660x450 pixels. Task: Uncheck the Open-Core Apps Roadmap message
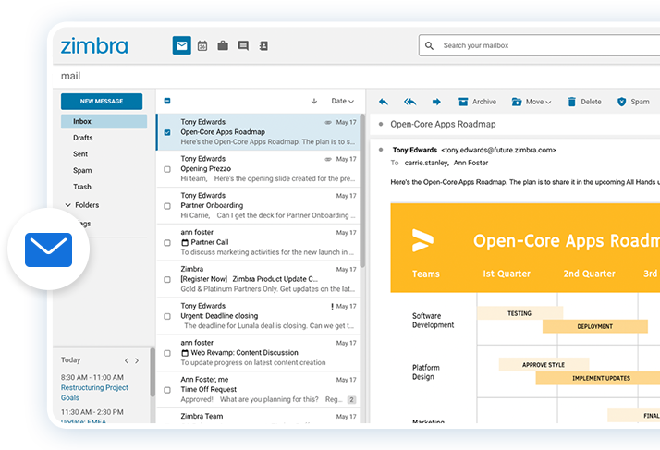coord(167,132)
